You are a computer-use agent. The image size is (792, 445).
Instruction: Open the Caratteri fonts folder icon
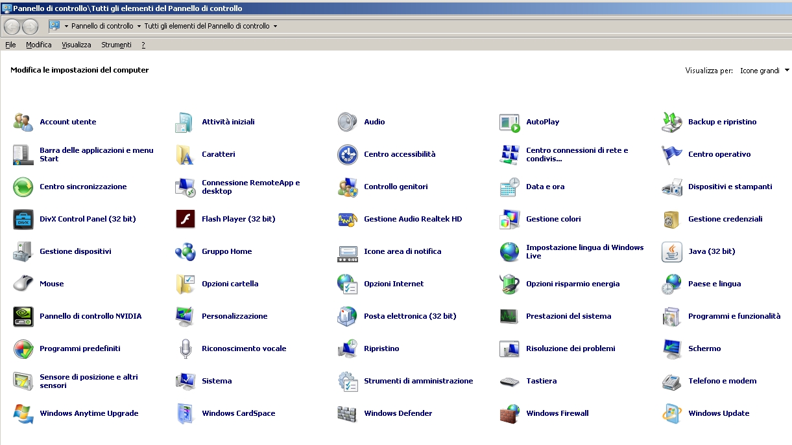185,154
